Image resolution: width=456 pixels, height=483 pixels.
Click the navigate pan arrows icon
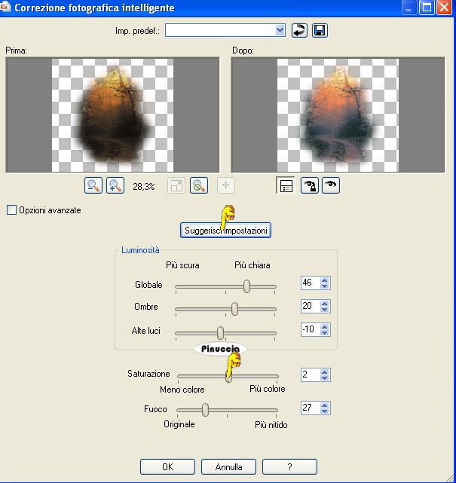(x=226, y=185)
